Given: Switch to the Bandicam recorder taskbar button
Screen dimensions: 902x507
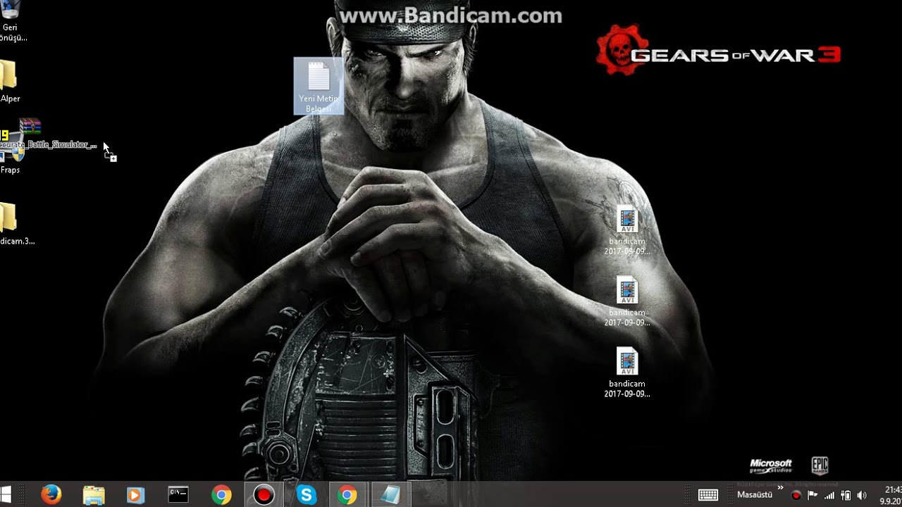Looking at the screenshot, I should [x=264, y=495].
